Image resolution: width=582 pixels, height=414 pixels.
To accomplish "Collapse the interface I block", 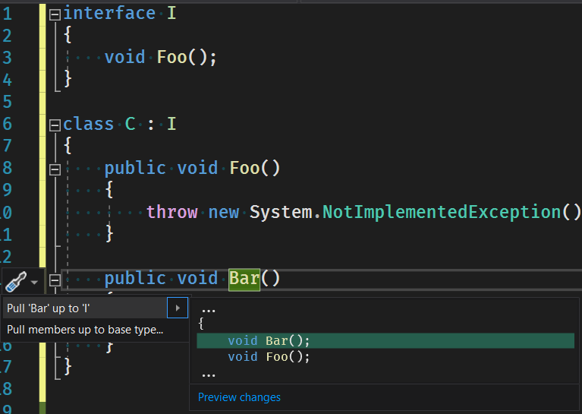I will click(55, 14).
